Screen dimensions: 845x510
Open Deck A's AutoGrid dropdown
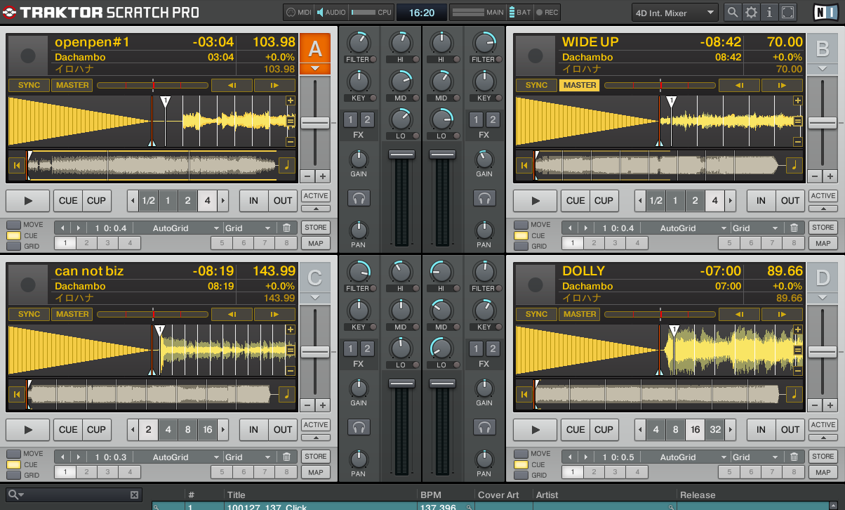178,228
